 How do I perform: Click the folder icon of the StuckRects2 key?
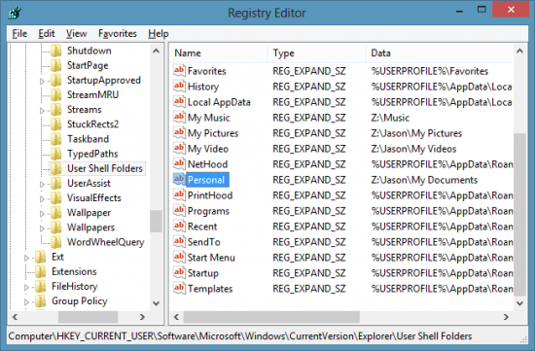56,124
